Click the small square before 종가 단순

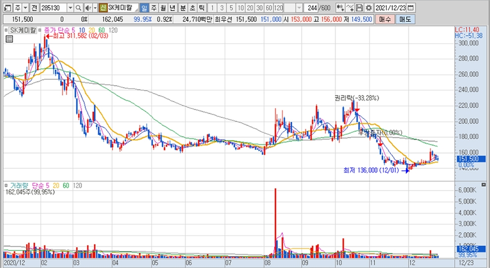[40, 30]
